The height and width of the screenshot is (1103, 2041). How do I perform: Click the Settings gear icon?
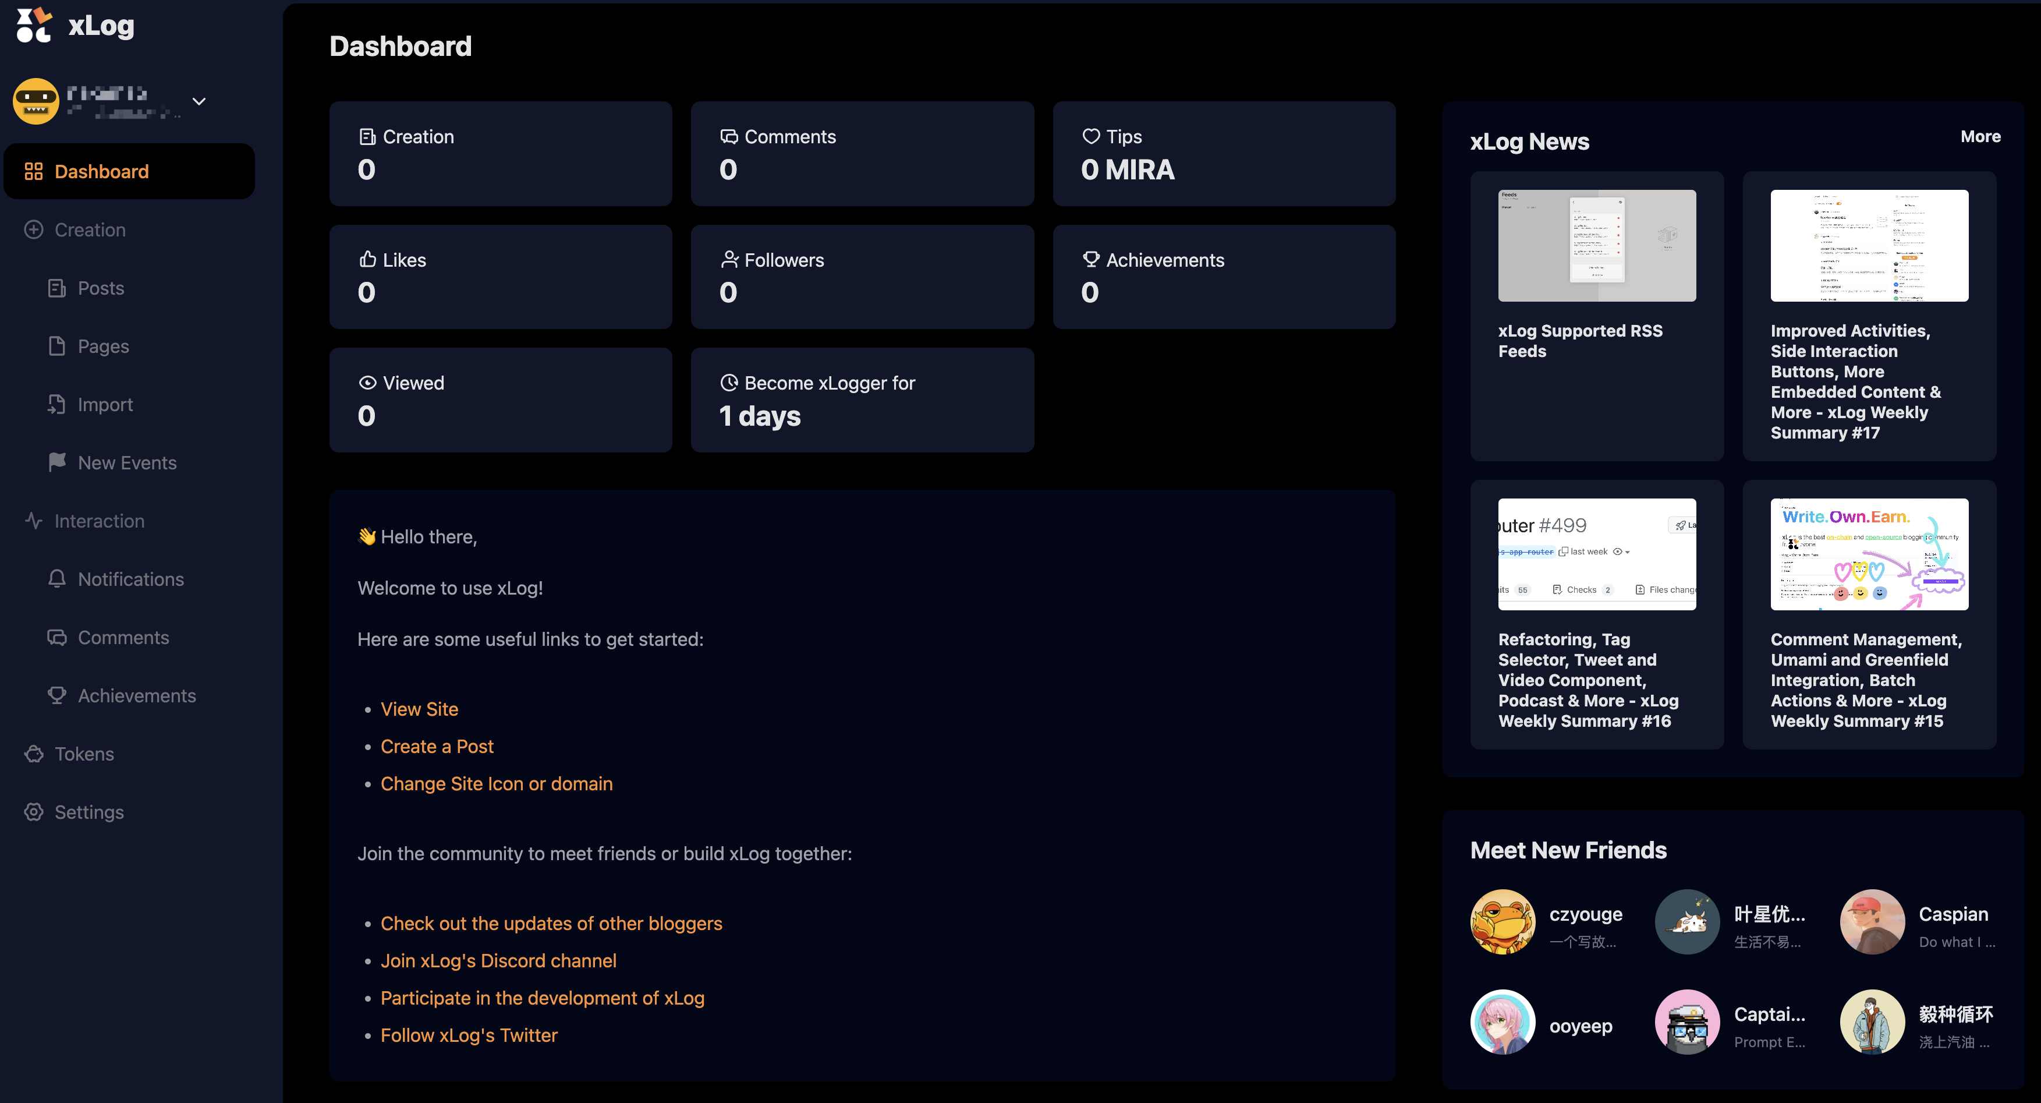[x=34, y=812]
